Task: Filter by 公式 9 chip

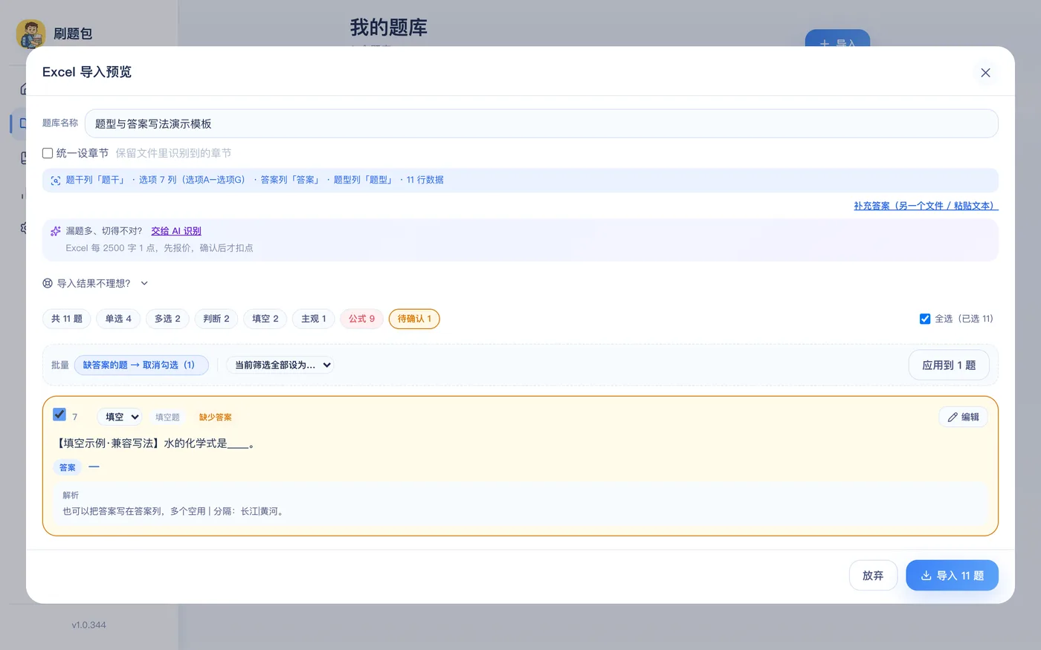Action: coord(362,319)
